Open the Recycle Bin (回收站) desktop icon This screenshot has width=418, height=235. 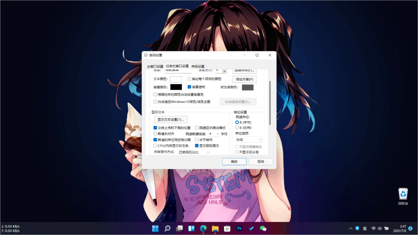(x=403, y=196)
